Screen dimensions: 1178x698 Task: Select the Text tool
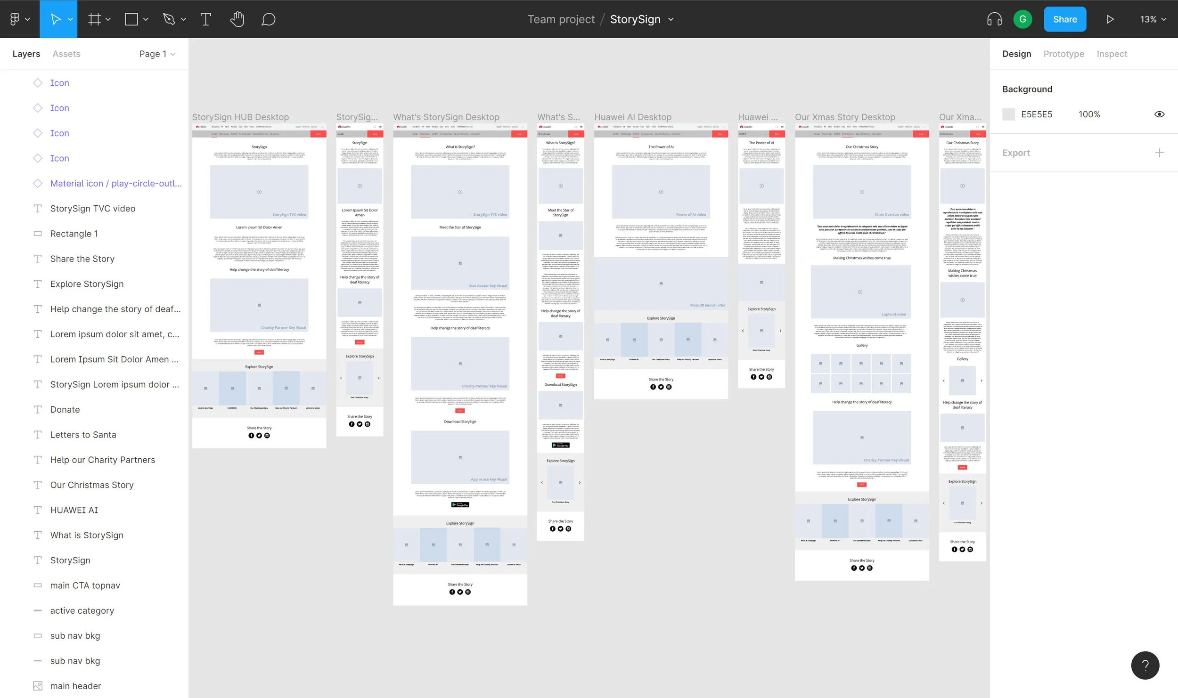205,19
